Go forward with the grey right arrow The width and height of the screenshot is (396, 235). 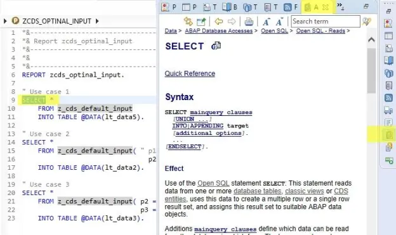[x=232, y=22]
